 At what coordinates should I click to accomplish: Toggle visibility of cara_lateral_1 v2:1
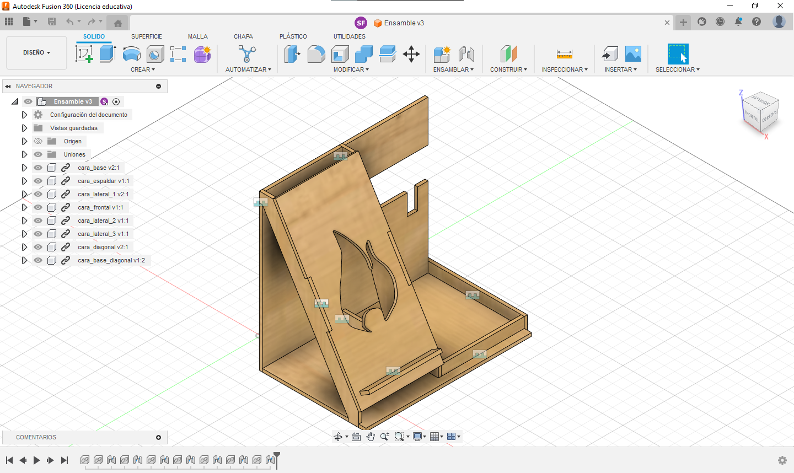click(38, 194)
